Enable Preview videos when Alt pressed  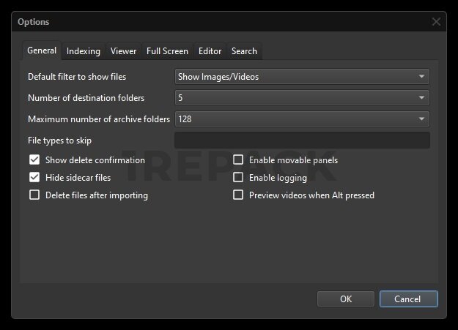coord(238,195)
